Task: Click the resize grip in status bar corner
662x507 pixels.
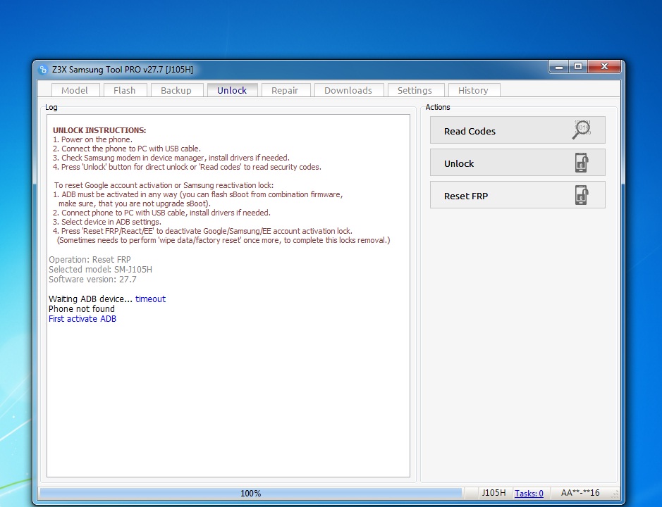Action: pyautogui.click(x=615, y=494)
